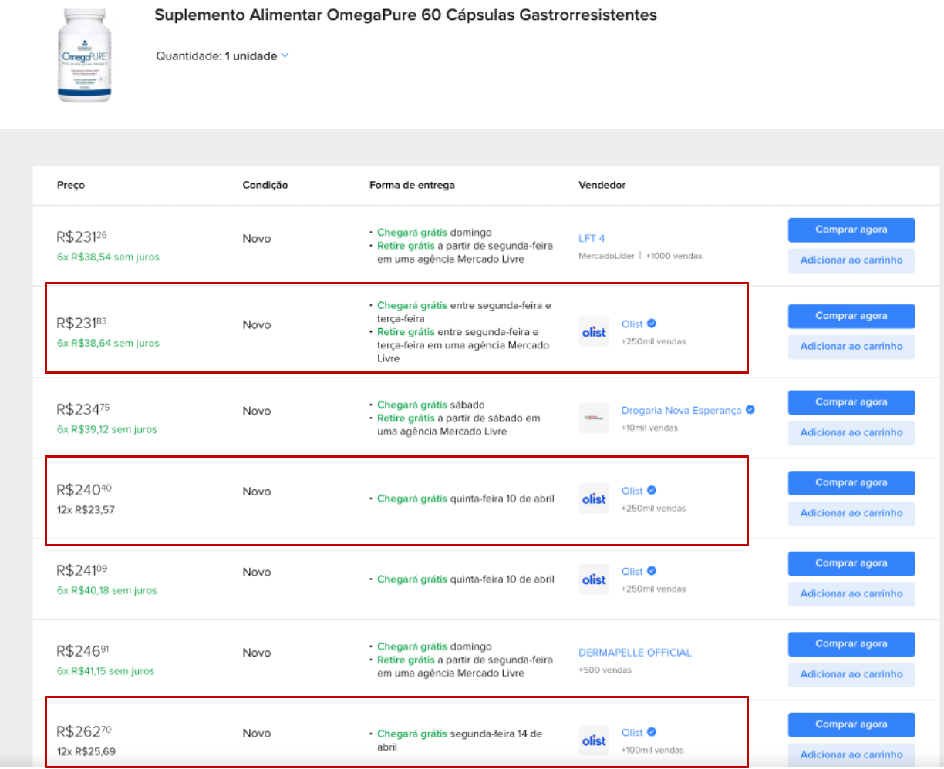
Task: Add the DERMAPELLE OFFICIAL offer to cart
Action: click(851, 674)
